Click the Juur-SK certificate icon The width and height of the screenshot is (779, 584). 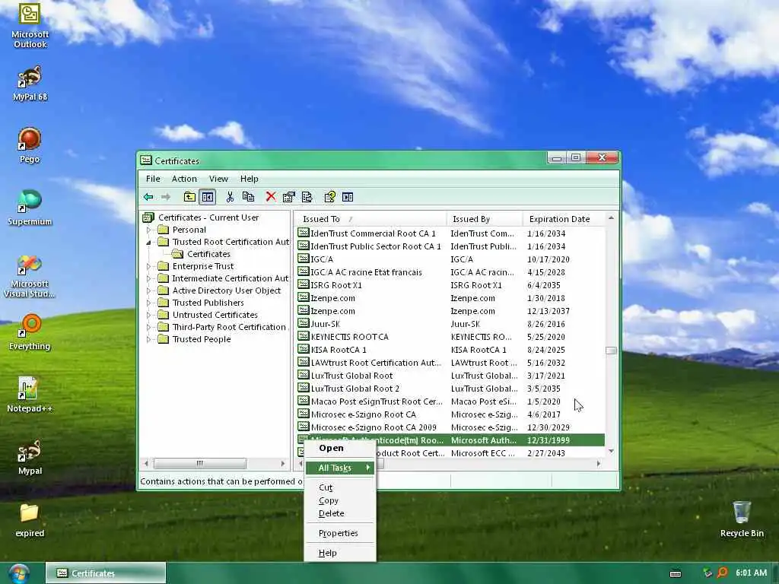tap(303, 323)
